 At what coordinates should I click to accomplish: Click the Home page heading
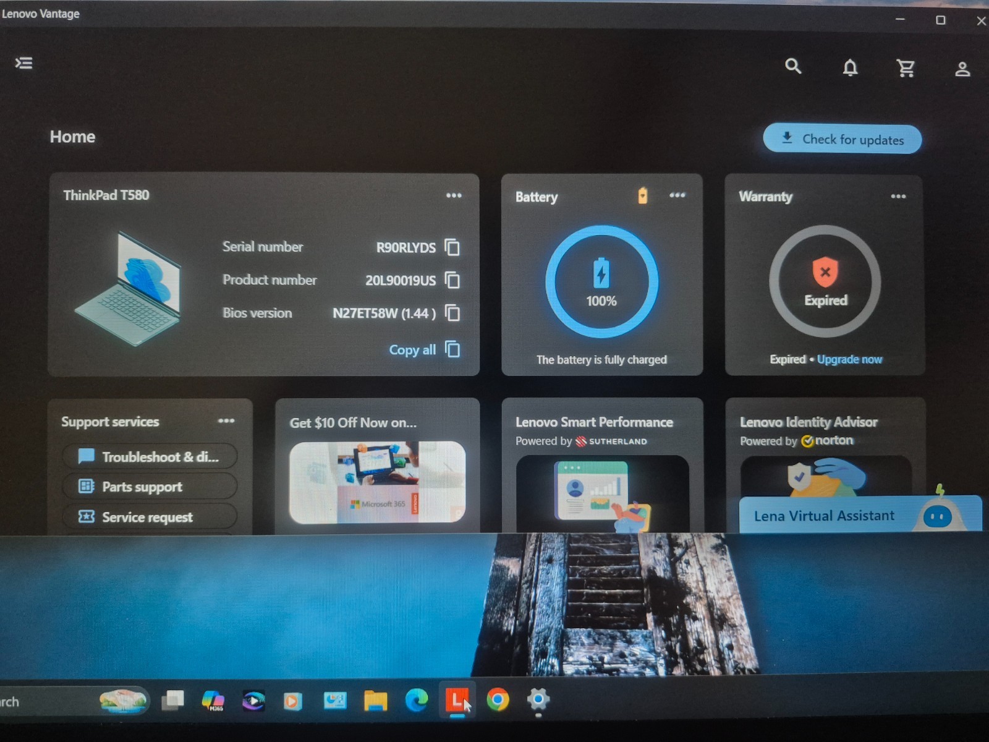coord(72,137)
